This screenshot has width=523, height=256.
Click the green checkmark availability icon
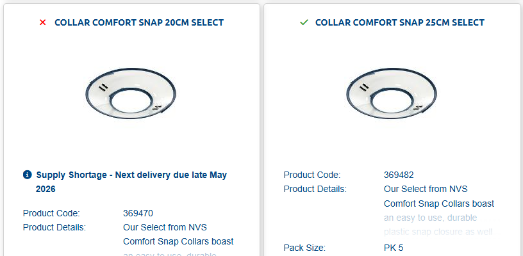click(304, 22)
